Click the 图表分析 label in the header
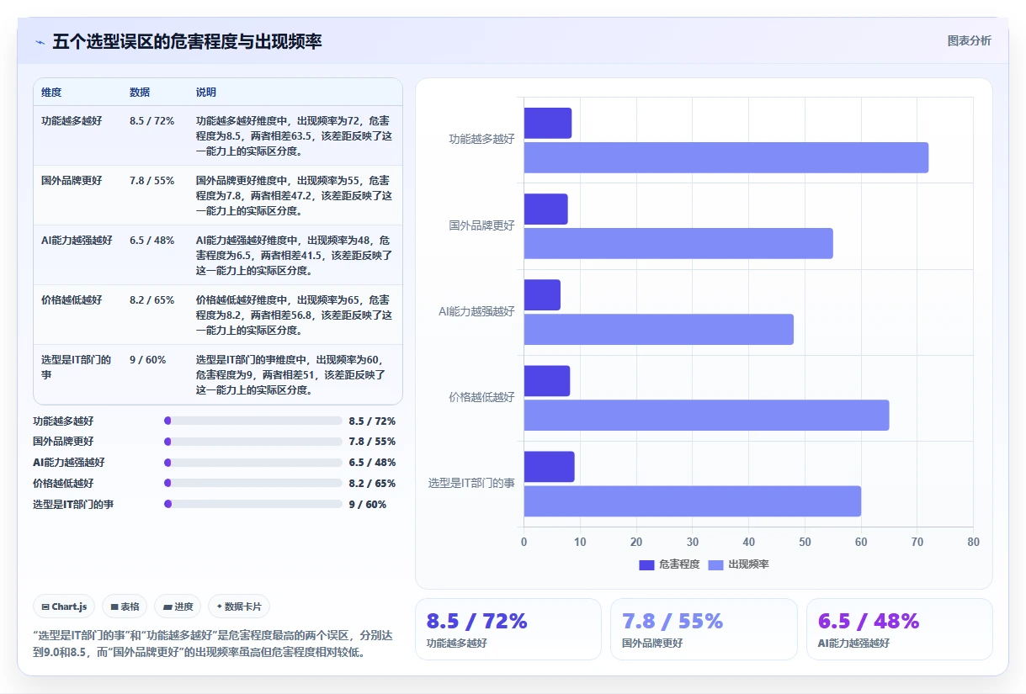The height and width of the screenshot is (694, 1026). point(969,40)
